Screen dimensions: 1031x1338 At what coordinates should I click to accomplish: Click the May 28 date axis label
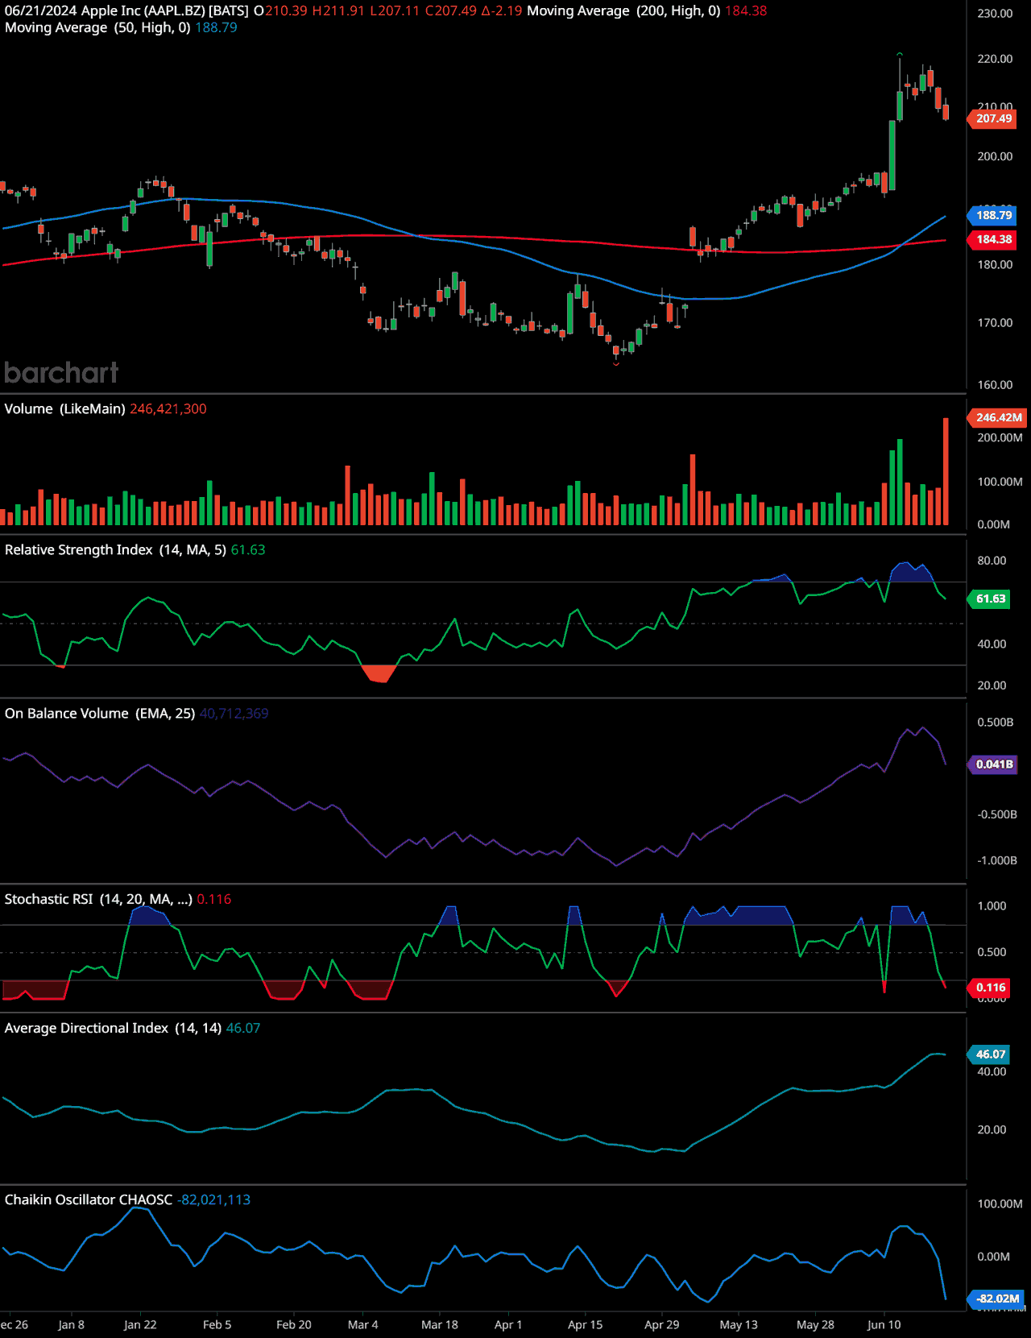point(815,1324)
